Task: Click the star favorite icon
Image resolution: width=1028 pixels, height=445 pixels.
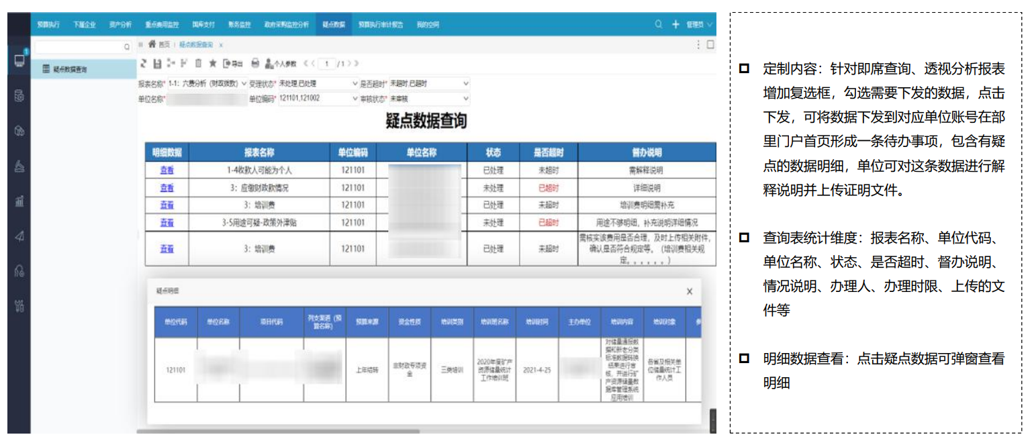Action: pyautogui.click(x=212, y=63)
